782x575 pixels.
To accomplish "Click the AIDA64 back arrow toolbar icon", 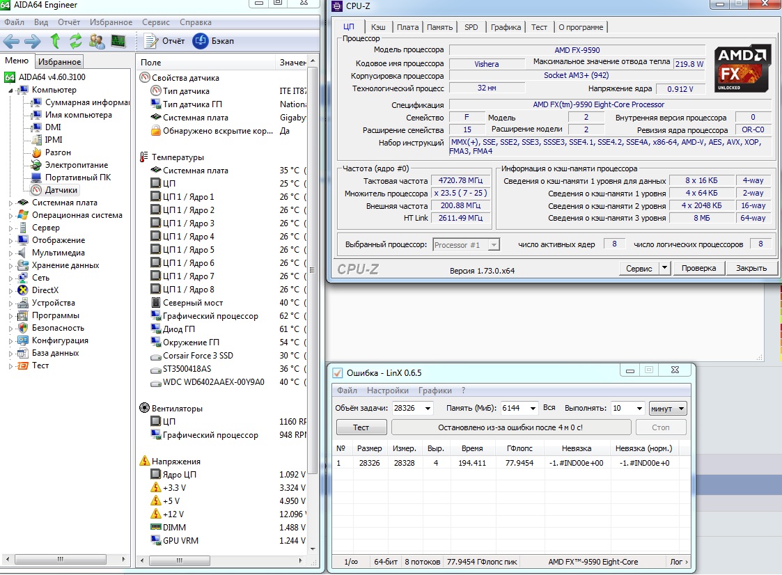I will (11, 41).
